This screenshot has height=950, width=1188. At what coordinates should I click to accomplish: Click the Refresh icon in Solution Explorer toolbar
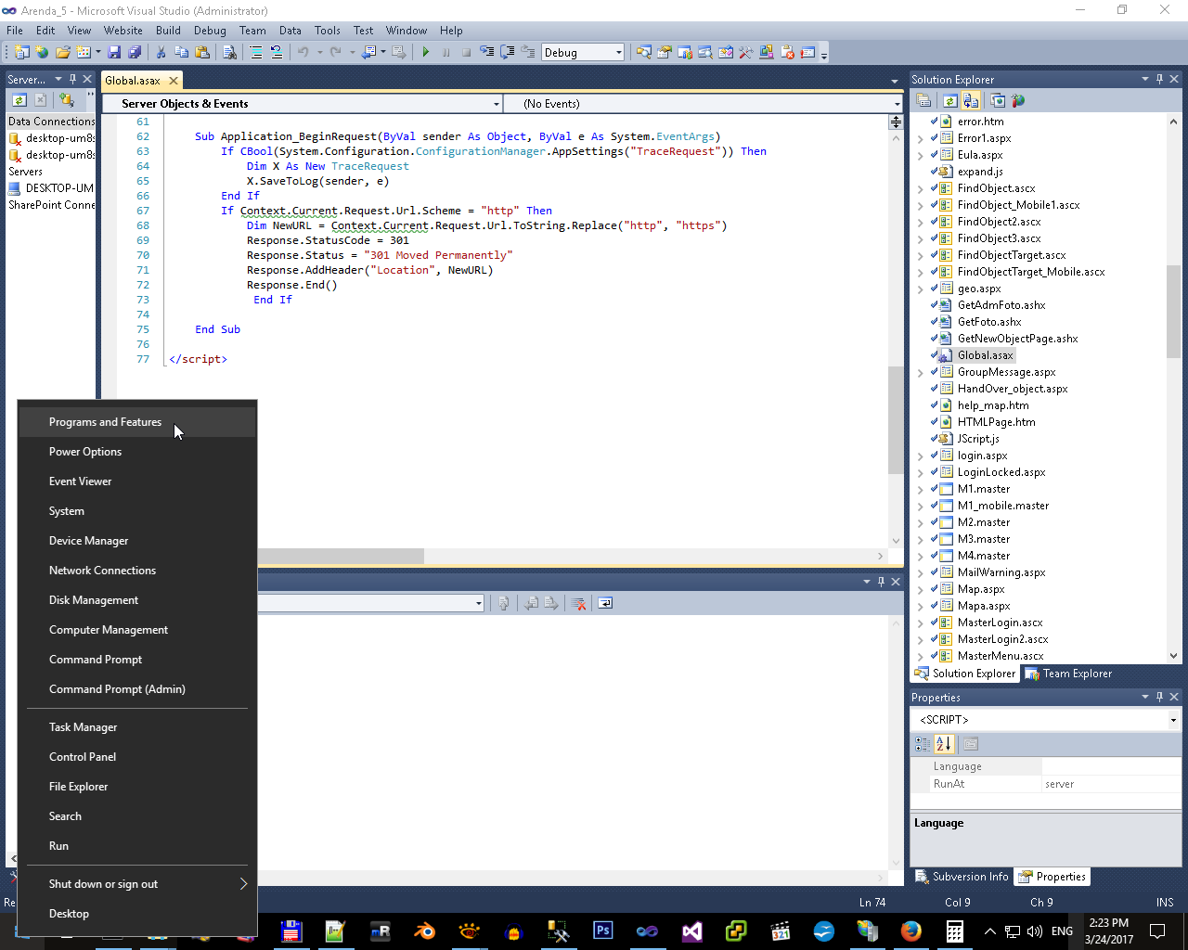[x=949, y=101]
